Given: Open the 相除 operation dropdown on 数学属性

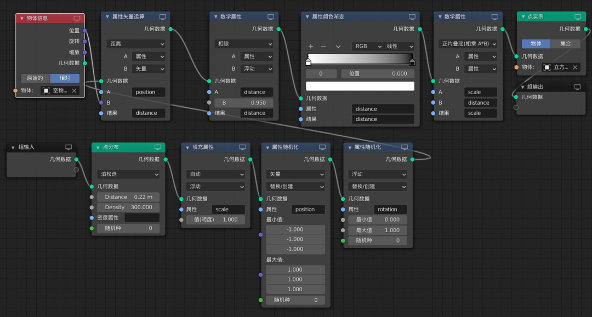Looking at the screenshot, I should click(x=243, y=43).
